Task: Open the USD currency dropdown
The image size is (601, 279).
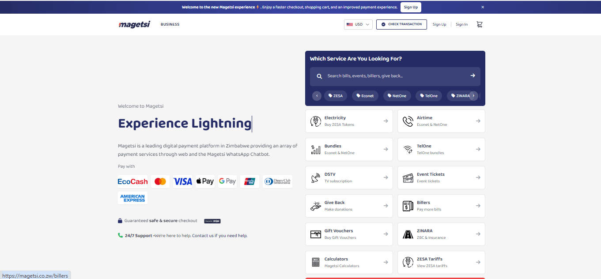Action: [358, 24]
